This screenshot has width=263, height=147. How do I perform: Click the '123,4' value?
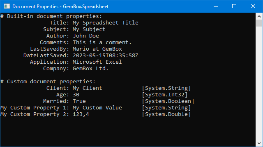click(81, 114)
